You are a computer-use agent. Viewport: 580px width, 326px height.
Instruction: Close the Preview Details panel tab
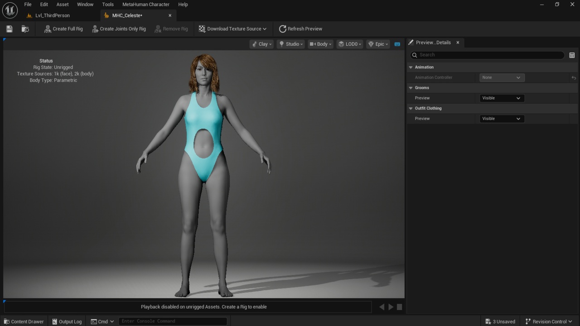click(x=458, y=43)
